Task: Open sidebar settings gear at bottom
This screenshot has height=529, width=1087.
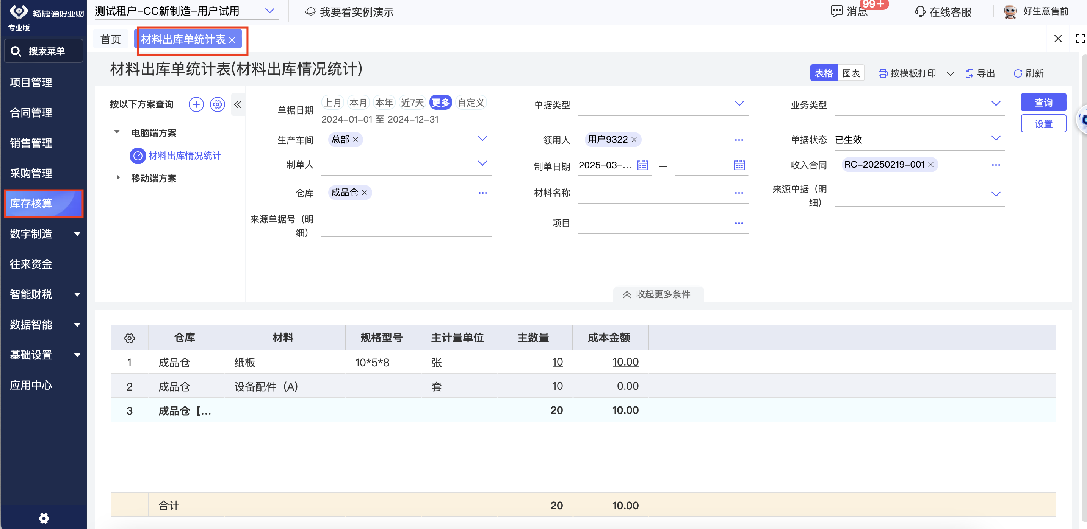Action: [44, 518]
